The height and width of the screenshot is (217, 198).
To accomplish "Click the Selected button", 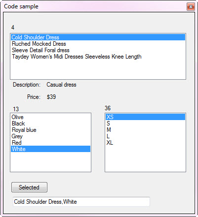I will [x=29, y=187].
